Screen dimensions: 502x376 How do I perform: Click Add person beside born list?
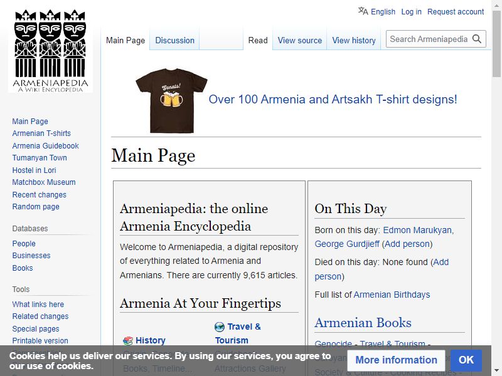click(407, 244)
